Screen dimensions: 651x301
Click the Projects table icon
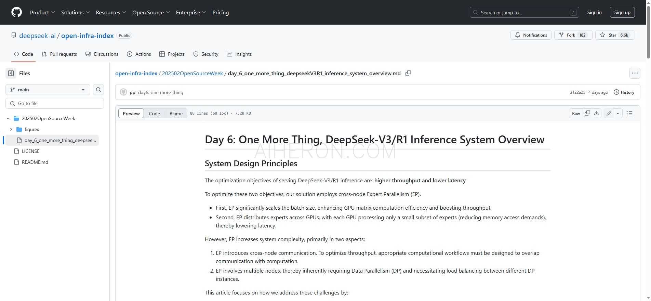[x=162, y=54]
